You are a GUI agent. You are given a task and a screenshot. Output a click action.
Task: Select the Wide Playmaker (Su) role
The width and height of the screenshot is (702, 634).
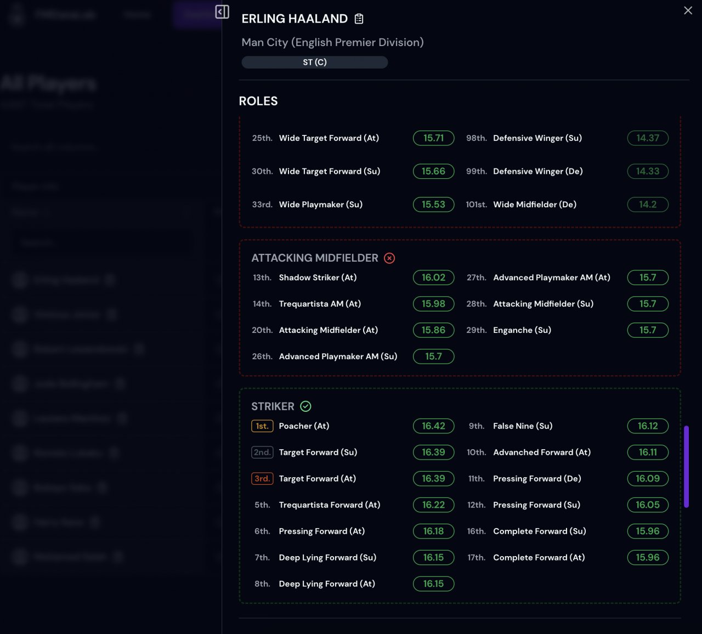point(321,205)
